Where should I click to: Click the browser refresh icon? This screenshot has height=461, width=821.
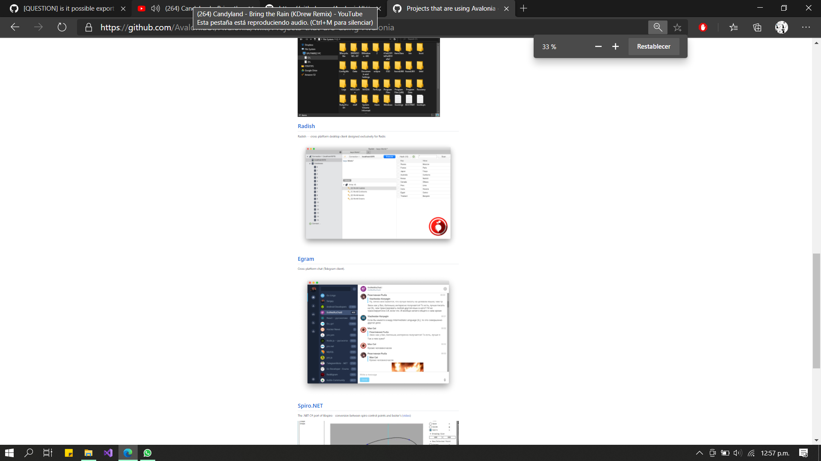coord(62,27)
